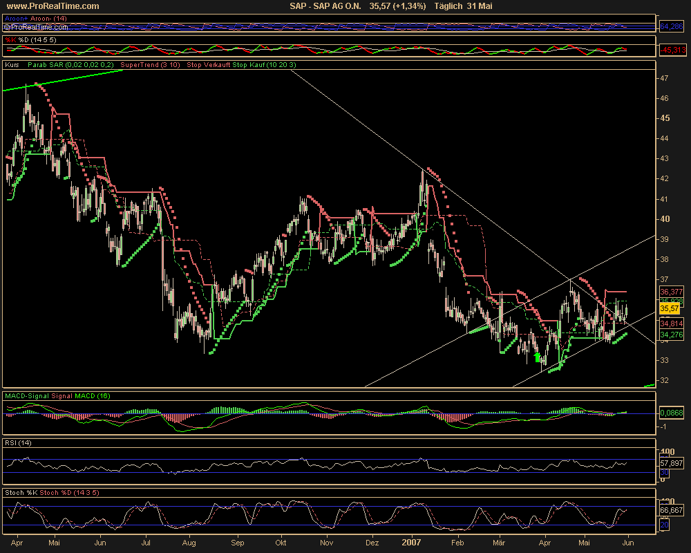The width and height of the screenshot is (691, 553).
Task: Click the SAP AG O.N. chart title
Action: (323, 6)
